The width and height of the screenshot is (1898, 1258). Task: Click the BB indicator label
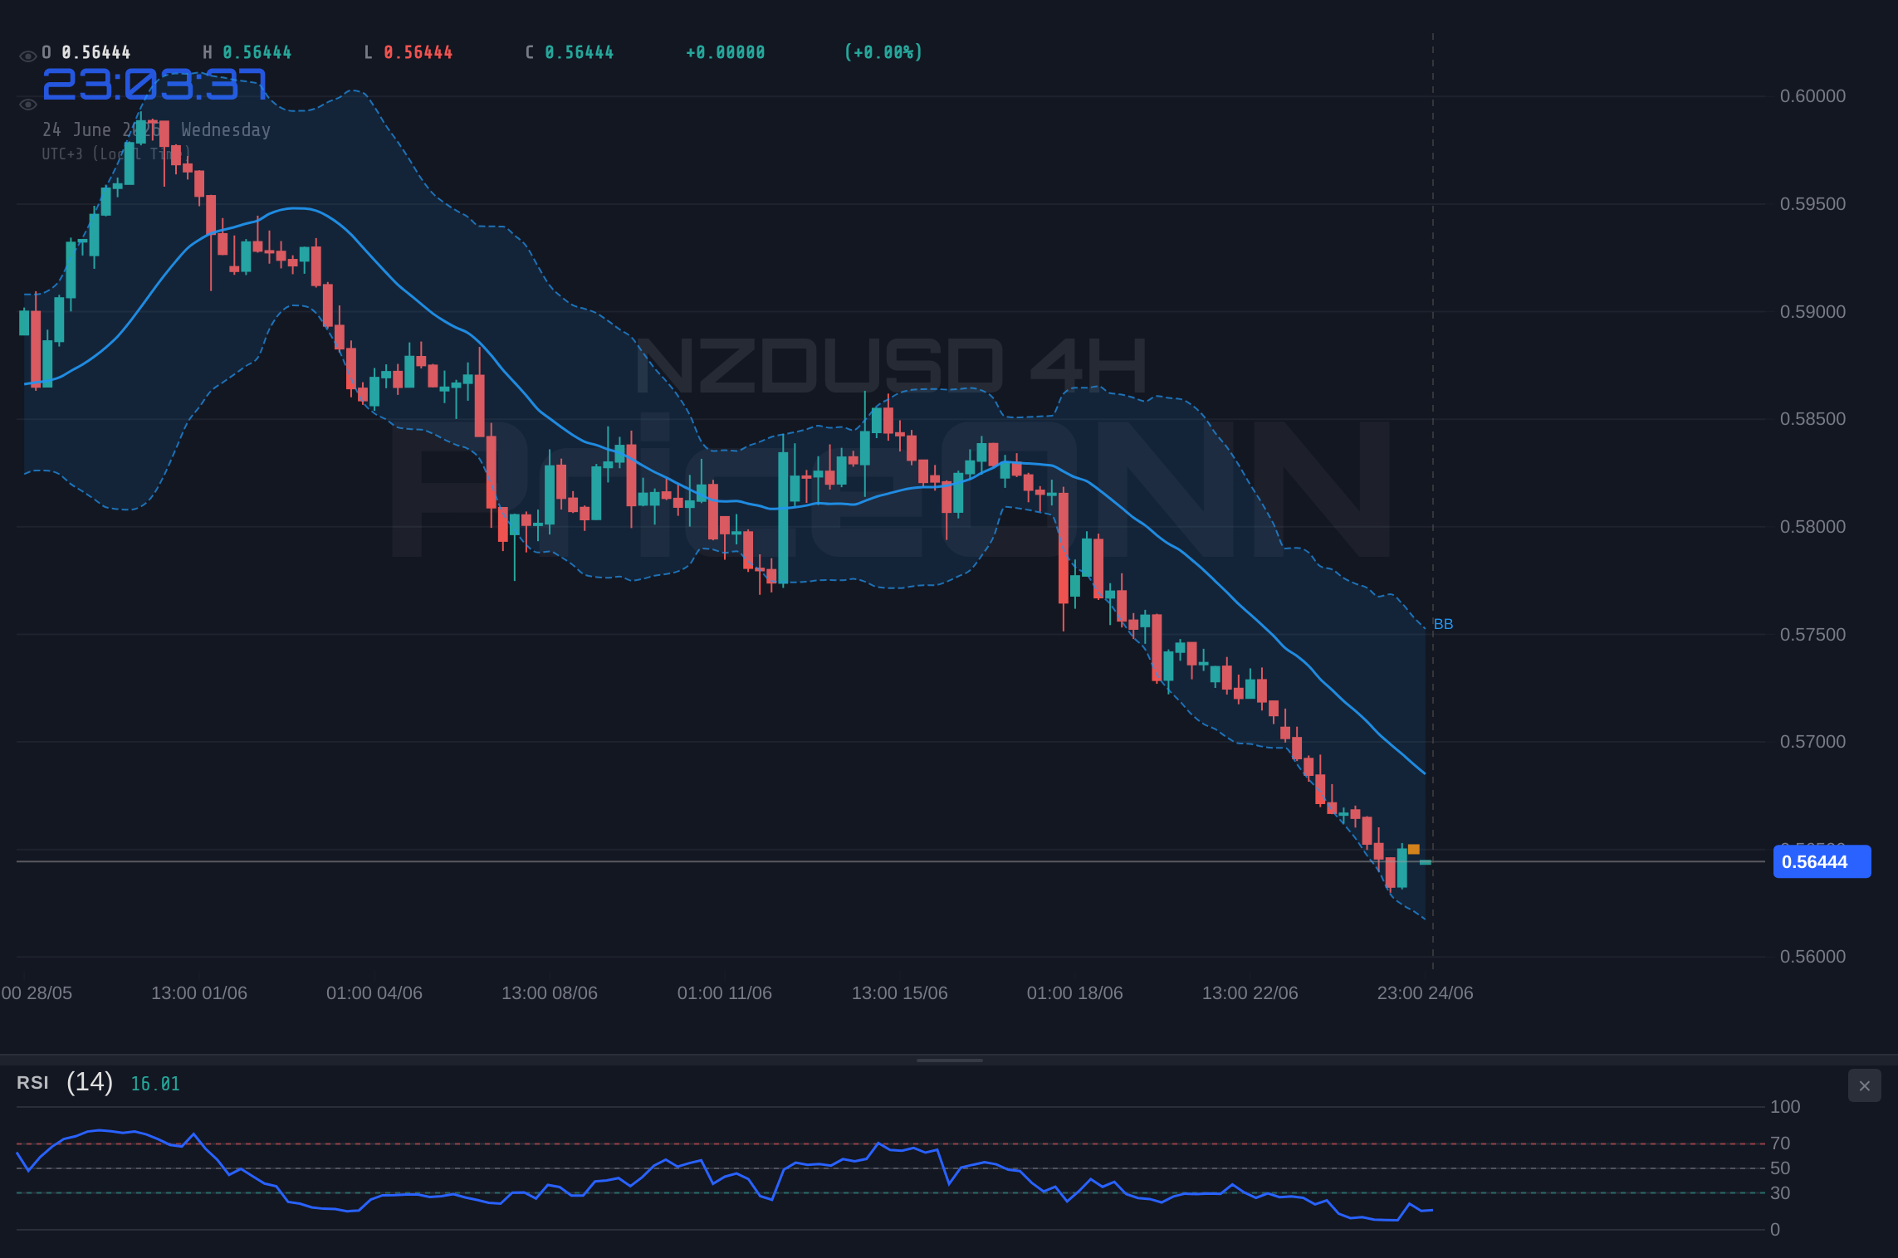pos(1443,624)
